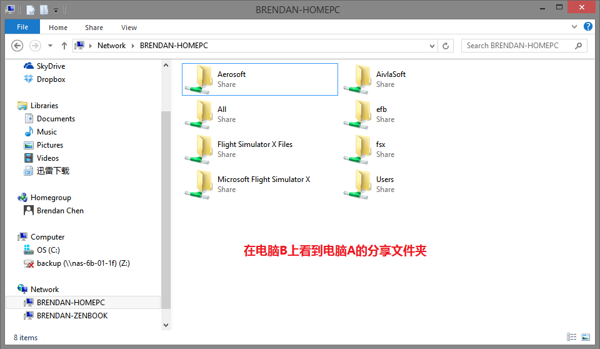Click the New folder quick access icon

pos(44,9)
